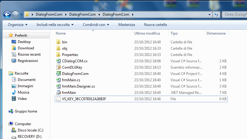Click 'Scambio informaz...' type of ComDLGKey
The width and height of the screenshot is (247, 139).
[186, 67]
